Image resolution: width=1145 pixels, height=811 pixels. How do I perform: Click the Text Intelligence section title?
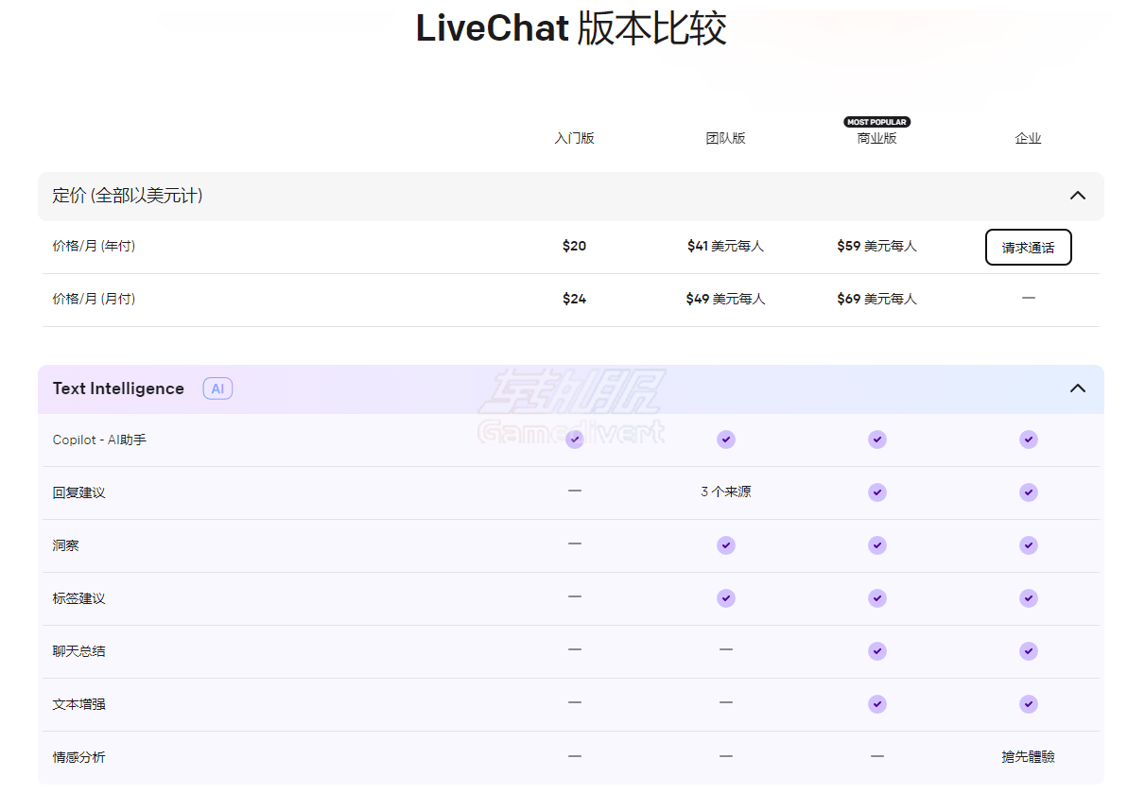[118, 388]
